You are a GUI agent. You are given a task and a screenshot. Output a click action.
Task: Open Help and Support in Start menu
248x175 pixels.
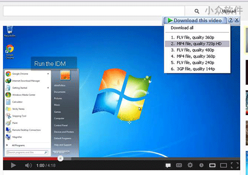point(62,145)
